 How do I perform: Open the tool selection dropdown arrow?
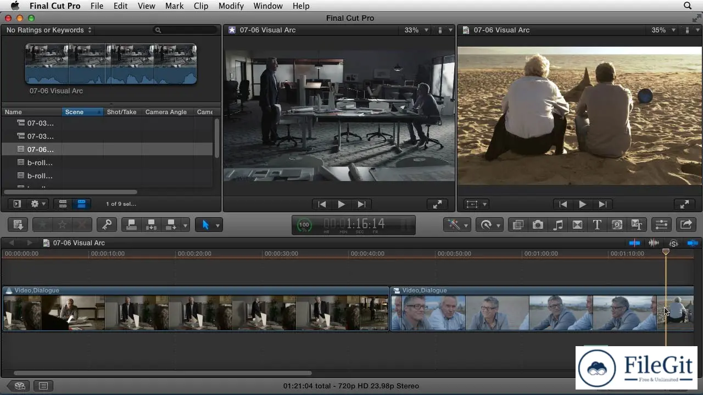click(x=218, y=225)
